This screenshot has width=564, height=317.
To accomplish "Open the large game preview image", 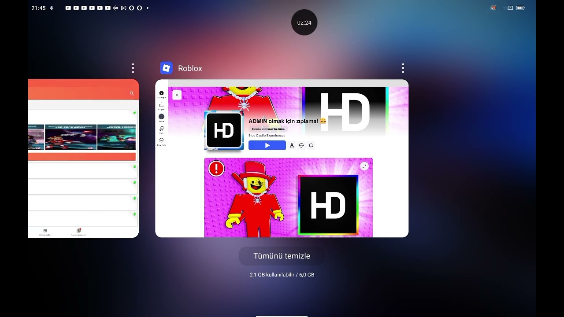I will [288, 197].
